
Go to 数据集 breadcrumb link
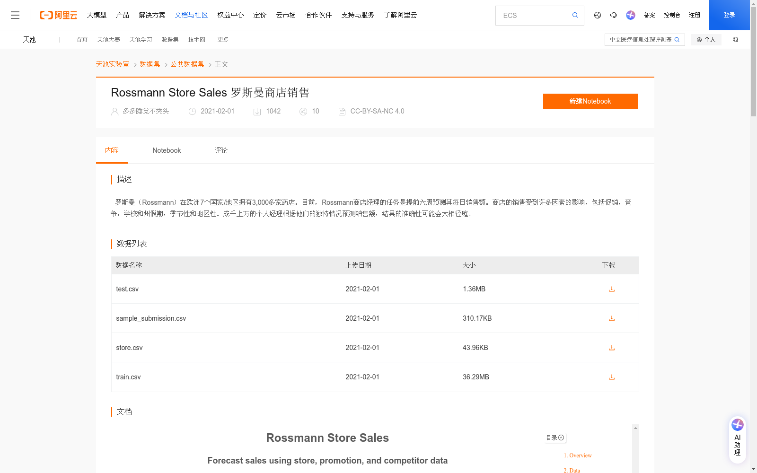click(x=150, y=64)
